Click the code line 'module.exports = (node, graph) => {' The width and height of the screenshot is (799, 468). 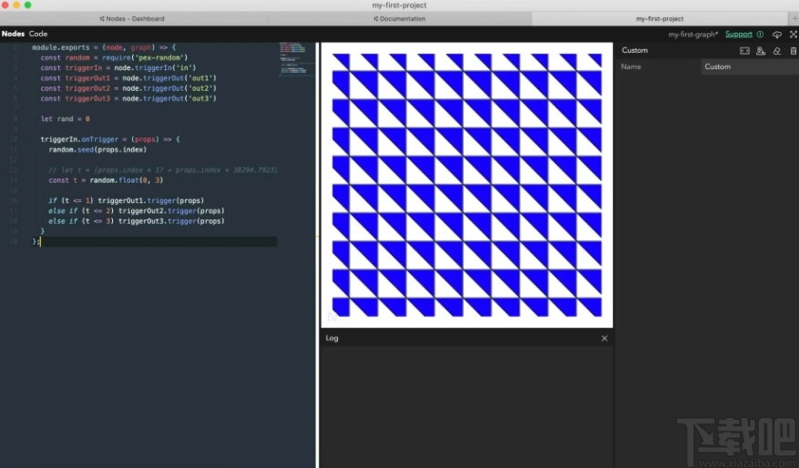(x=104, y=47)
